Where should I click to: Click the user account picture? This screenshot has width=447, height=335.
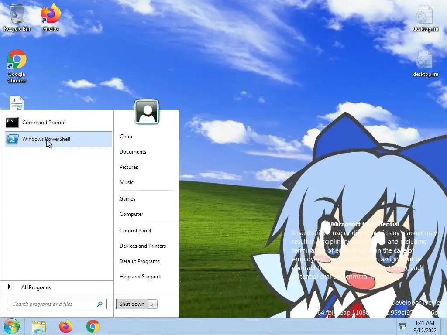tap(147, 112)
